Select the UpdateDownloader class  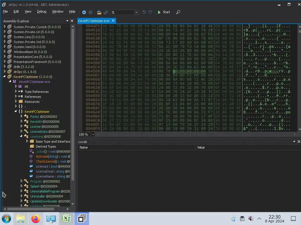50,201
